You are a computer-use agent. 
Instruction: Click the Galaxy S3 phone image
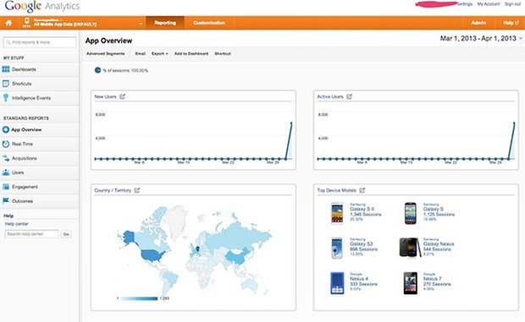(337, 248)
